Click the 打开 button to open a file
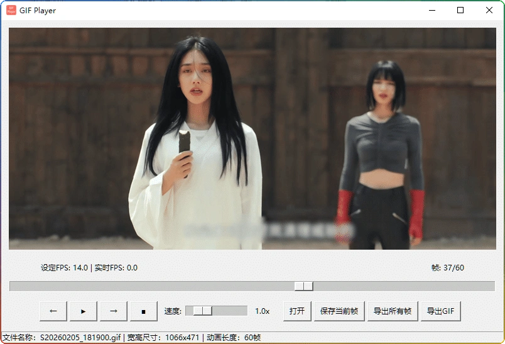This screenshot has height=344, width=505. click(x=297, y=311)
